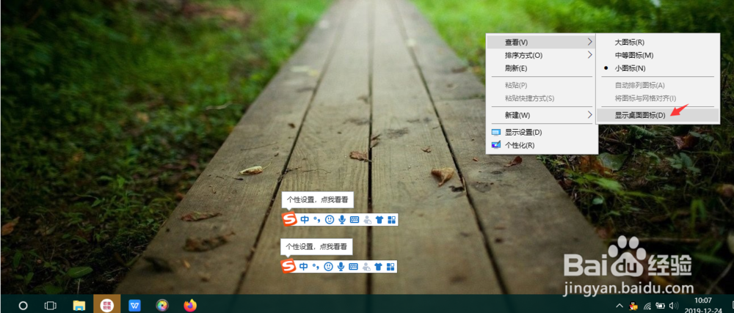Viewport: 734px width, 313px height.
Task: Open Task View on taskbar
Action: (50, 306)
